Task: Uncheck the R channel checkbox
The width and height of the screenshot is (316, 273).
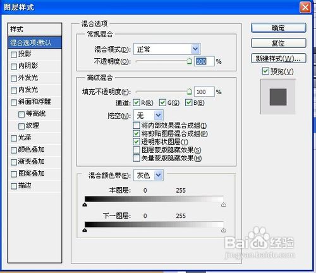Action: point(137,102)
